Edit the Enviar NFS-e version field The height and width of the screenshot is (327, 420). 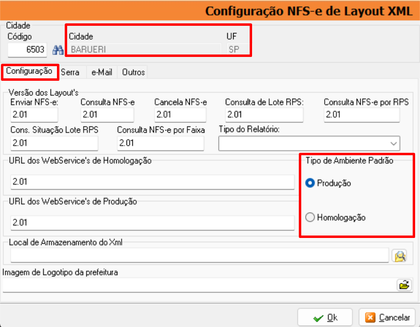(34, 115)
